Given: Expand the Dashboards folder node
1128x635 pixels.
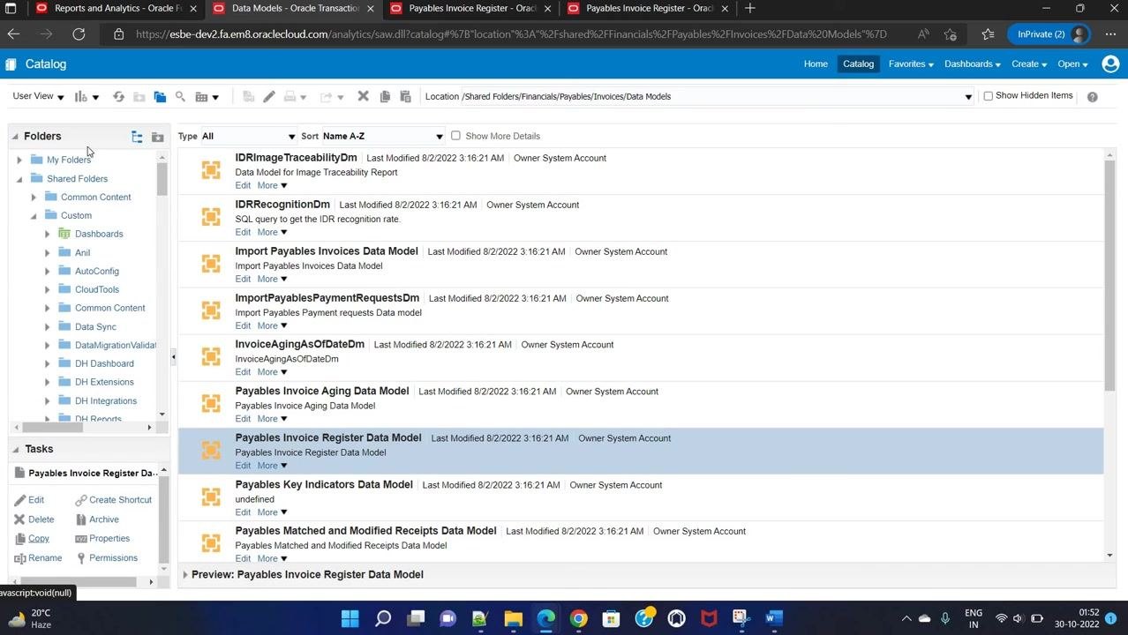Looking at the screenshot, I should point(48,234).
